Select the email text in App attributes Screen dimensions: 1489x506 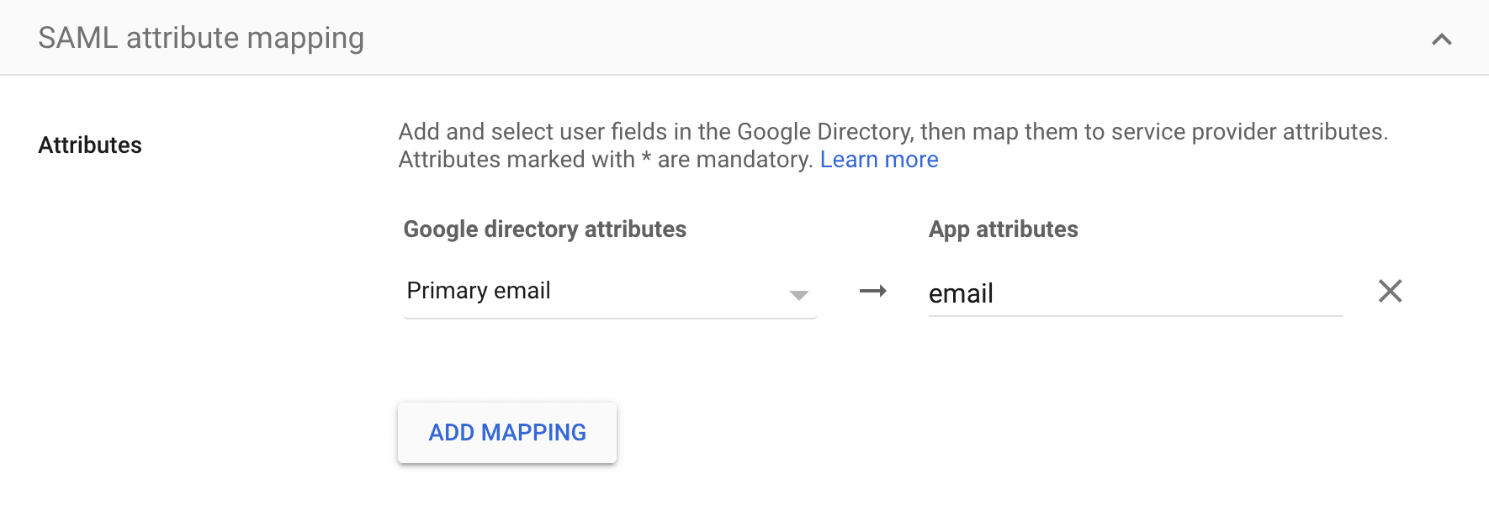[x=961, y=293]
